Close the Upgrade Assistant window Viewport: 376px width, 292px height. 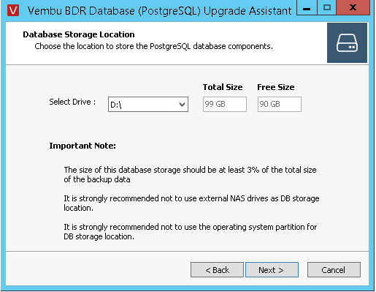pyautogui.click(x=353, y=8)
